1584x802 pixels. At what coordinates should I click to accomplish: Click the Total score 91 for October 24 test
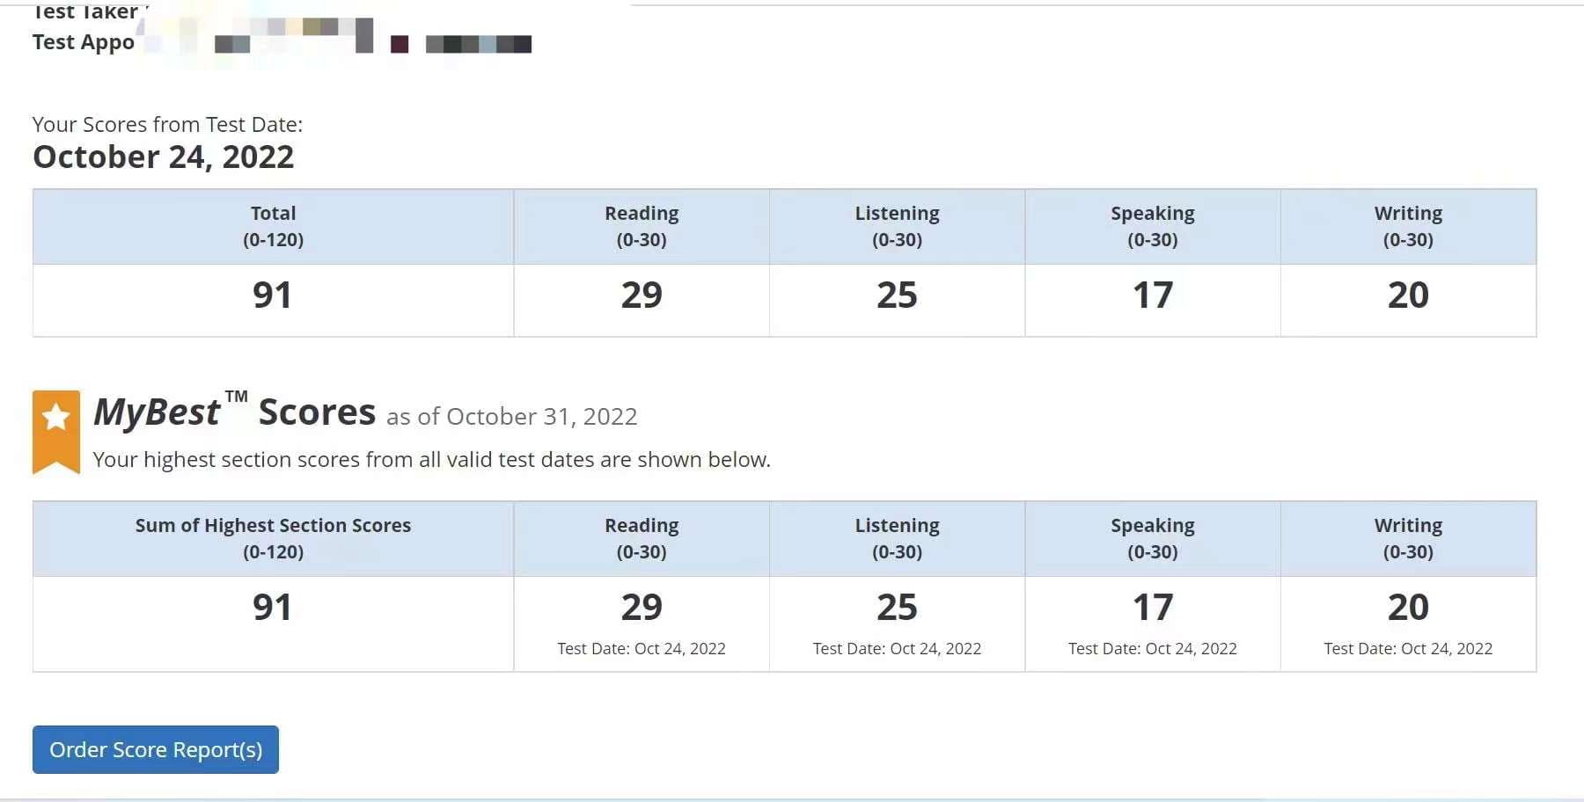click(x=272, y=295)
